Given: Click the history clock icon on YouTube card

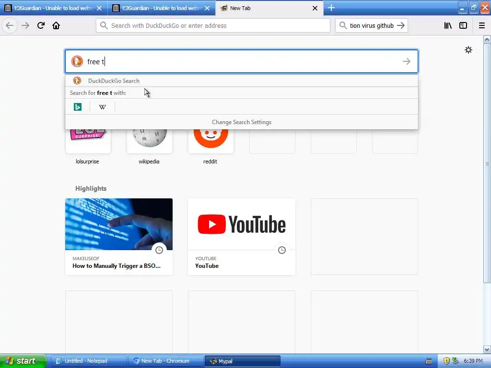Looking at the screenshot, I should point(282,250).
